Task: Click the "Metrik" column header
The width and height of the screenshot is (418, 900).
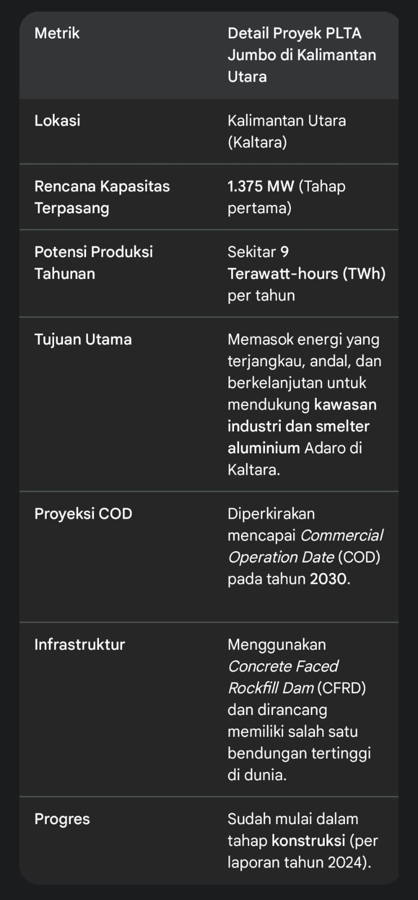Action: click(57, 33)
